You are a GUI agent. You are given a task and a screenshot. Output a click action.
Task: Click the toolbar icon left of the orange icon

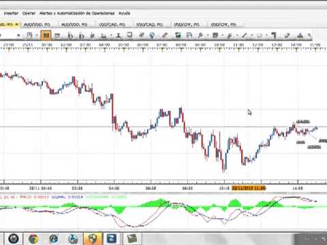point(29,35)
